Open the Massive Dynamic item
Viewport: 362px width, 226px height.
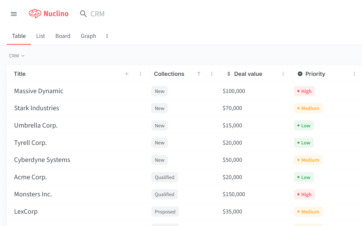click(x=39, y=91)
